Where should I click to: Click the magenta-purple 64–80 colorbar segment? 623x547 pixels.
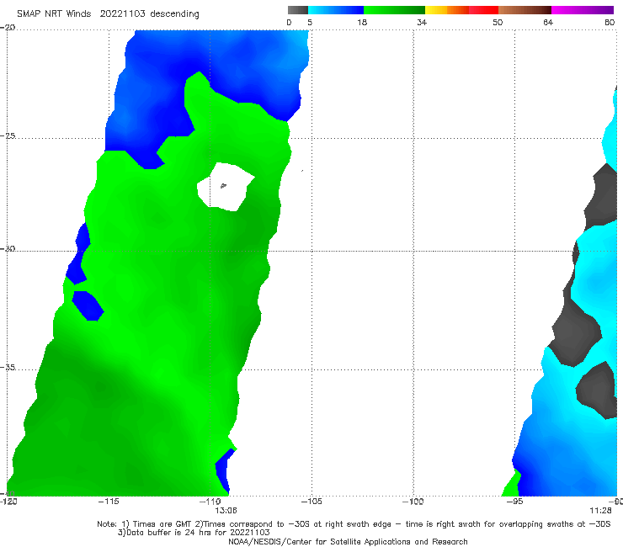[x=583, y=10]
